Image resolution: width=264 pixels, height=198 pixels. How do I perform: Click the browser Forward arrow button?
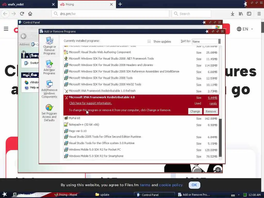[14, 14]
